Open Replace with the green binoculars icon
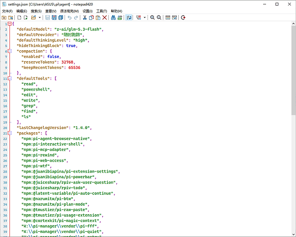 coord(120,18)
